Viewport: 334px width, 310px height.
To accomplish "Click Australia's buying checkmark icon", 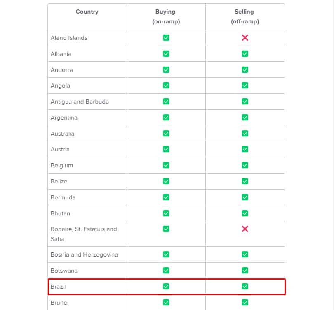I will (x=166, y=134).
